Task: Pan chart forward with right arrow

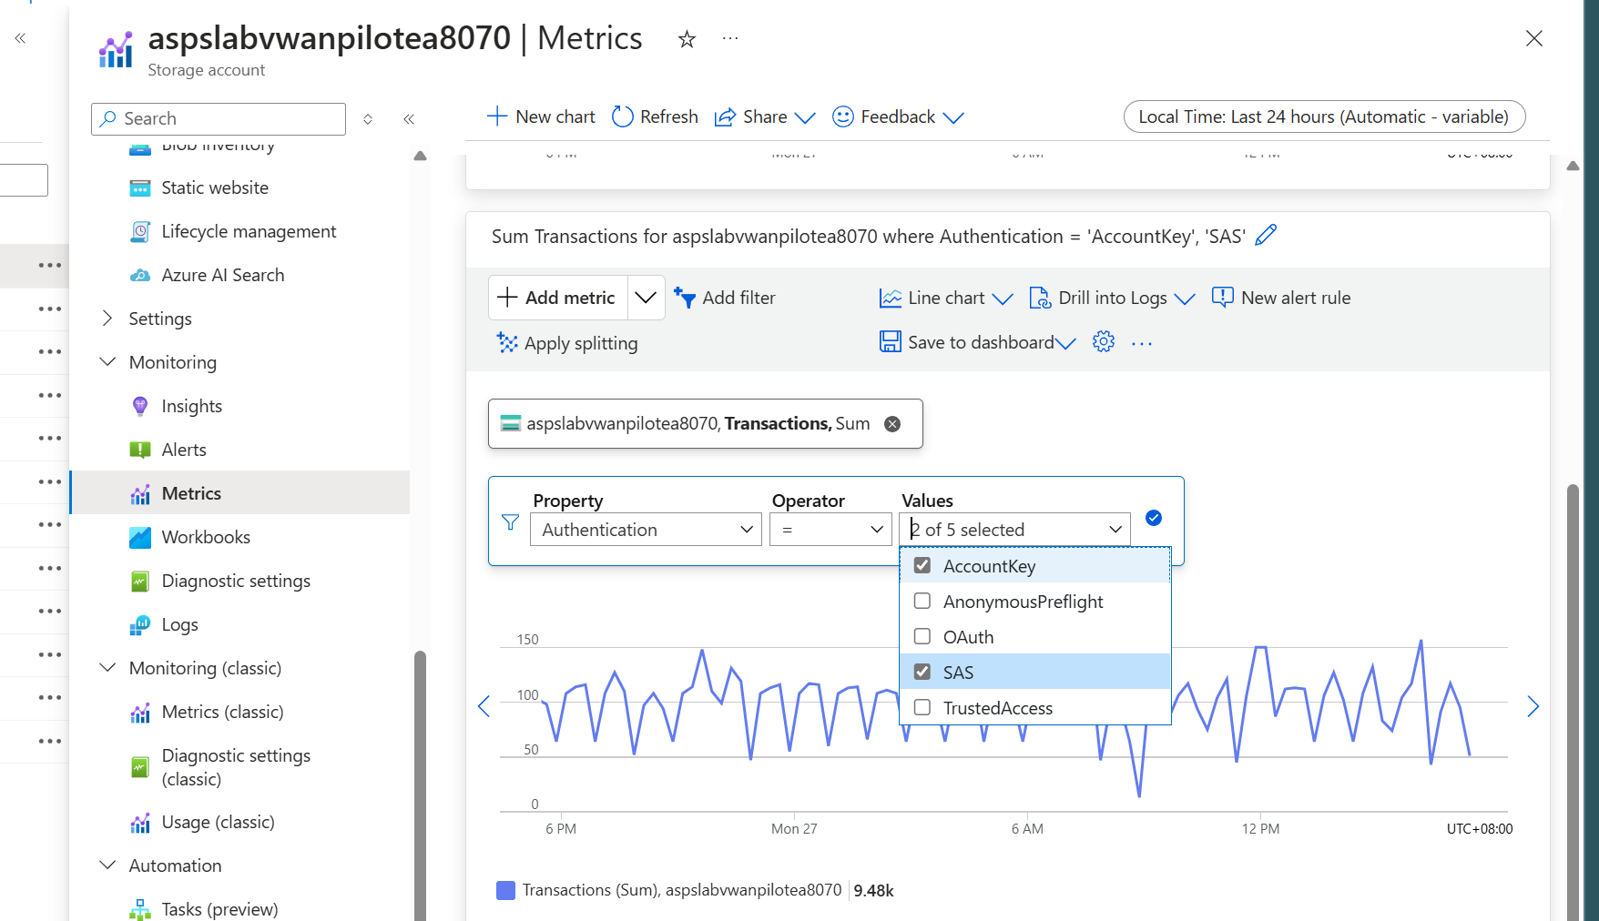Action: tap(1533, 706)
